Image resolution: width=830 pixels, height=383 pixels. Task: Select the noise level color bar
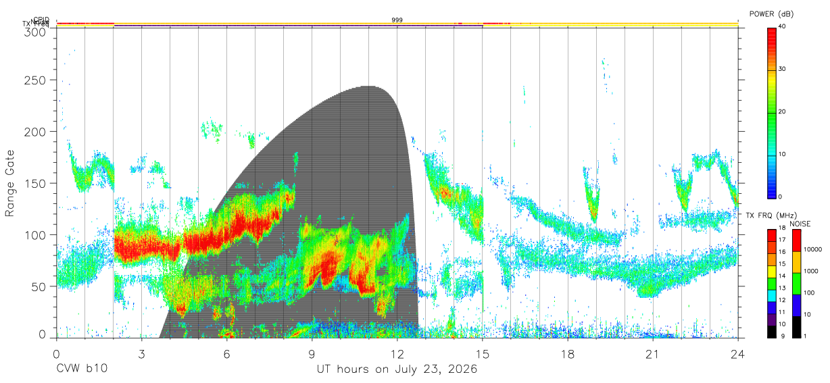[796, 283]
